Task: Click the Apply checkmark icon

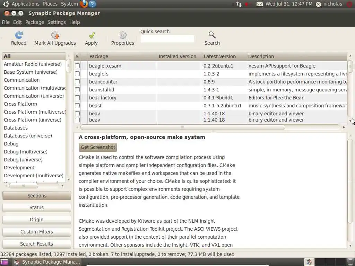Action: (92, 35)
